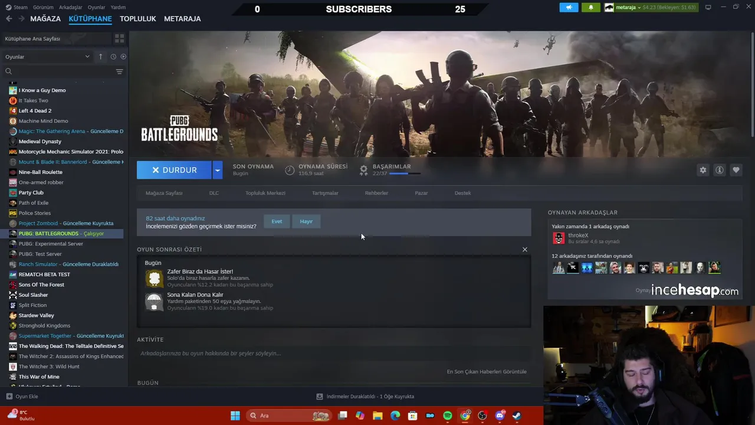
Task: Select Left 4 Dead 2
Action: 35,110
